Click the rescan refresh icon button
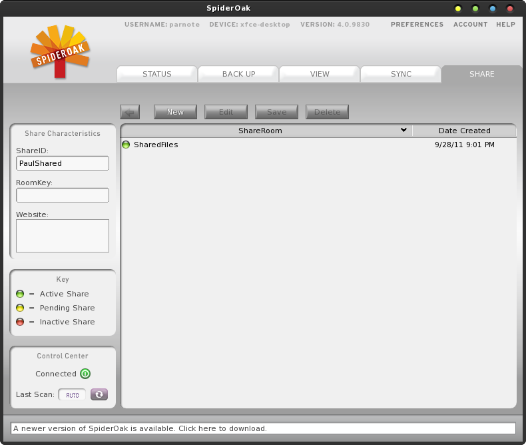Image resolution: width=526 pixels, height=445 pixels. point(99,394)
